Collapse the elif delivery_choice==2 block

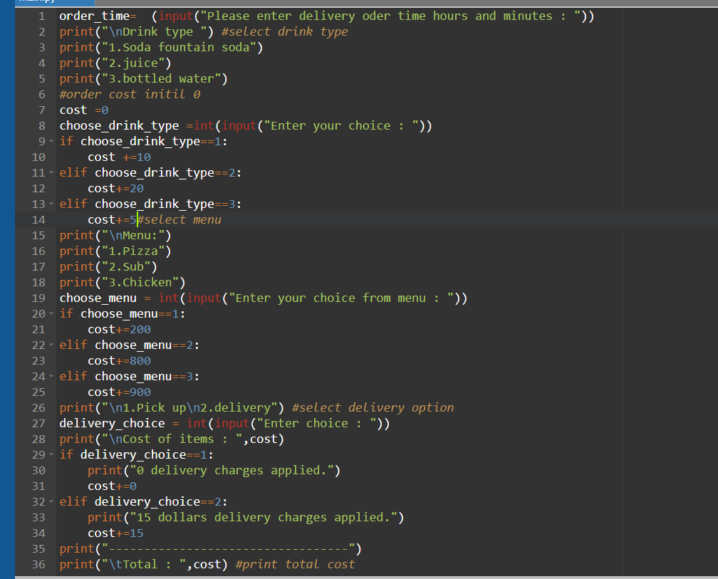pos(52,501)
